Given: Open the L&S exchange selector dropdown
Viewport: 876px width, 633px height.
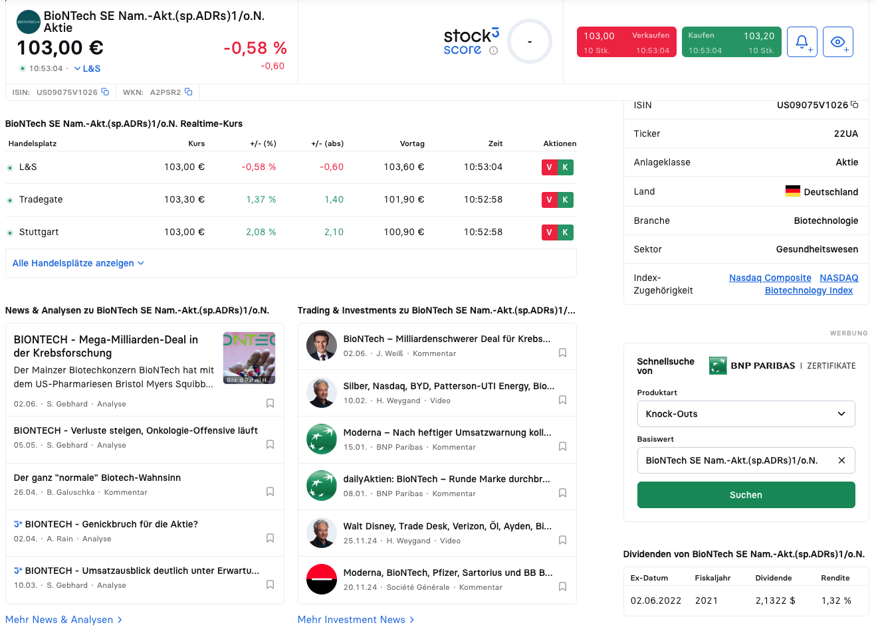Looking at the screenshot, I should [87, 68].
